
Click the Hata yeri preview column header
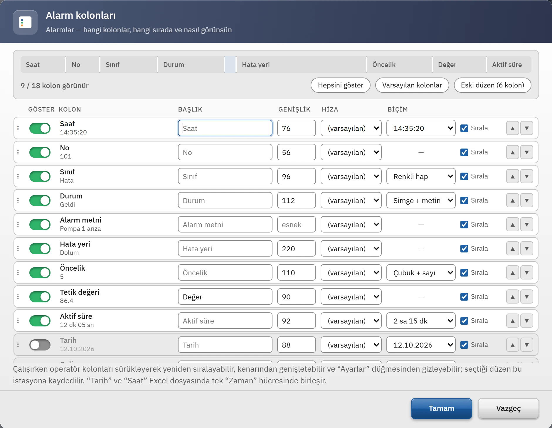[x=301, y=65]
